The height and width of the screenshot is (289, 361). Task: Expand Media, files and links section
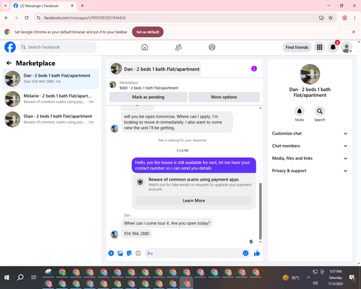(x=310, y=158)
